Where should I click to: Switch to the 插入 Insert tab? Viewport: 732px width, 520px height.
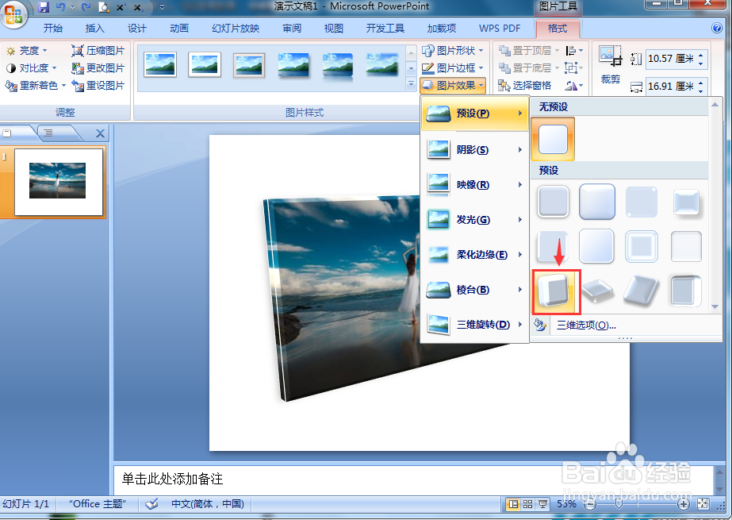(94, 29)
